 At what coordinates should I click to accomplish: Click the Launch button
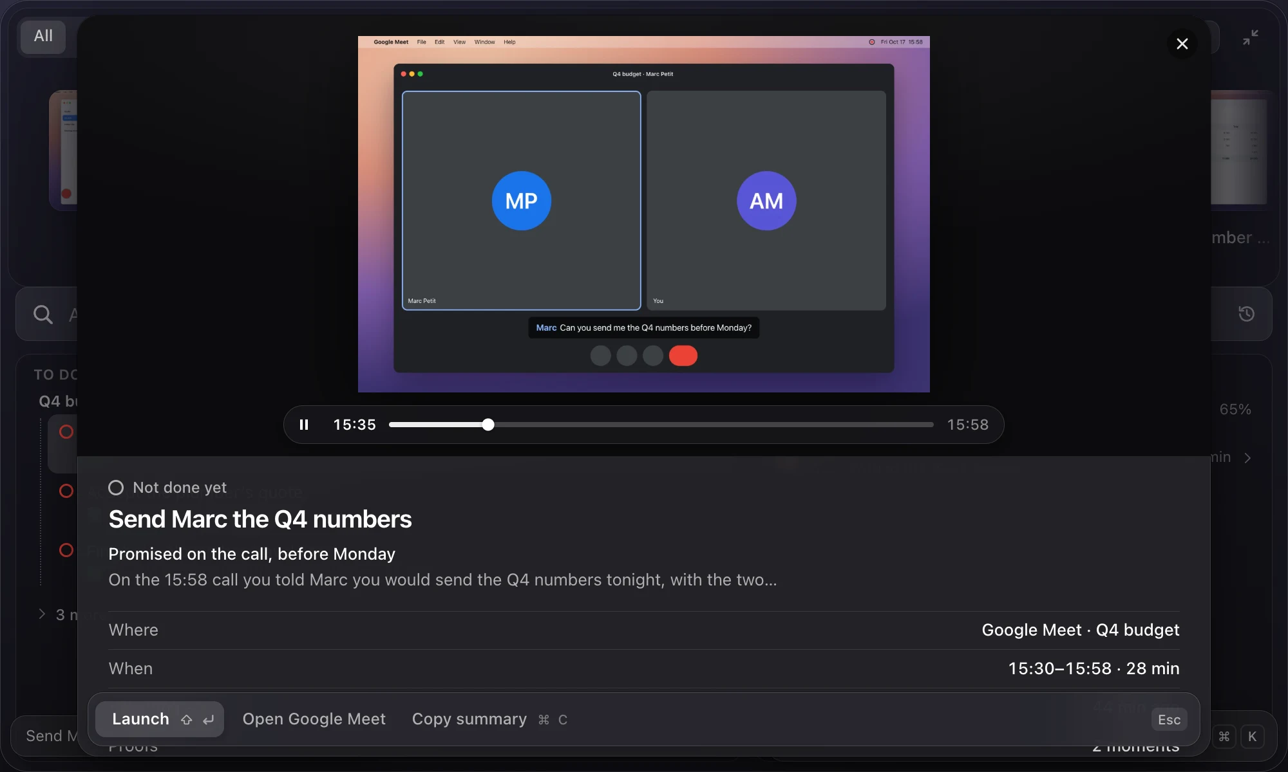point(160,719)
